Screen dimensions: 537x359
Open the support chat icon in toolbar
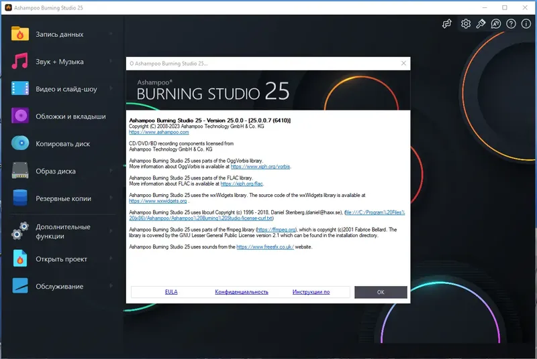coord(495,23)
